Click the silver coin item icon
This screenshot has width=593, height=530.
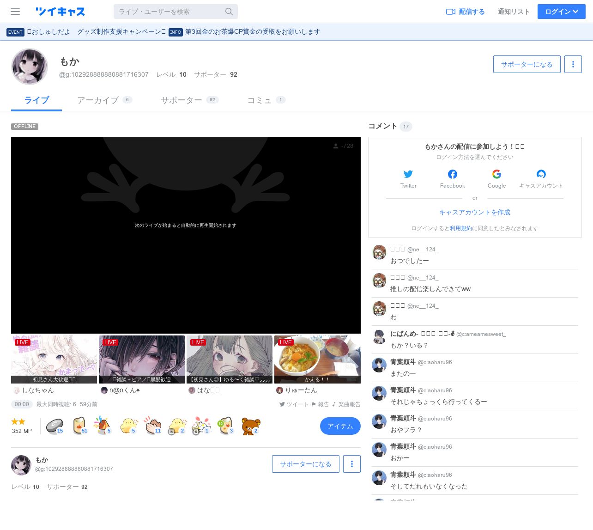pos(54,426)
